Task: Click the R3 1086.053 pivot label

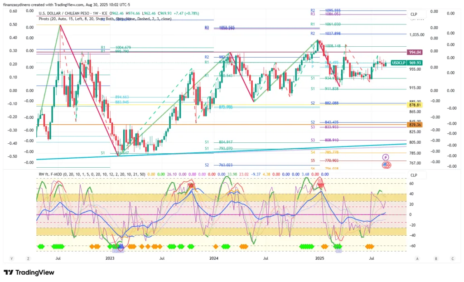Action: click(325, 14)
